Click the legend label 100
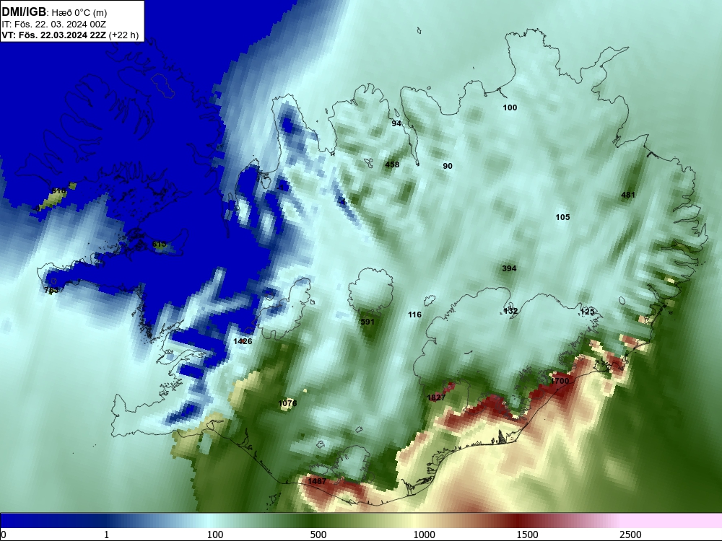The image size is (722, 541). (215, 535)
